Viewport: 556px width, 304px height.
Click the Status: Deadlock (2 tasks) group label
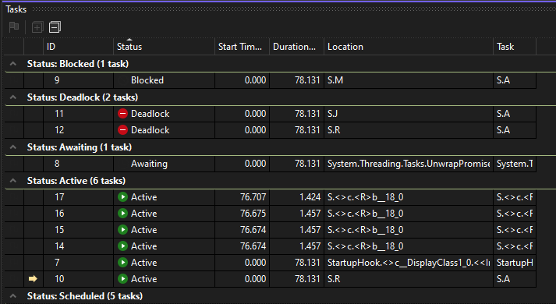83,97
